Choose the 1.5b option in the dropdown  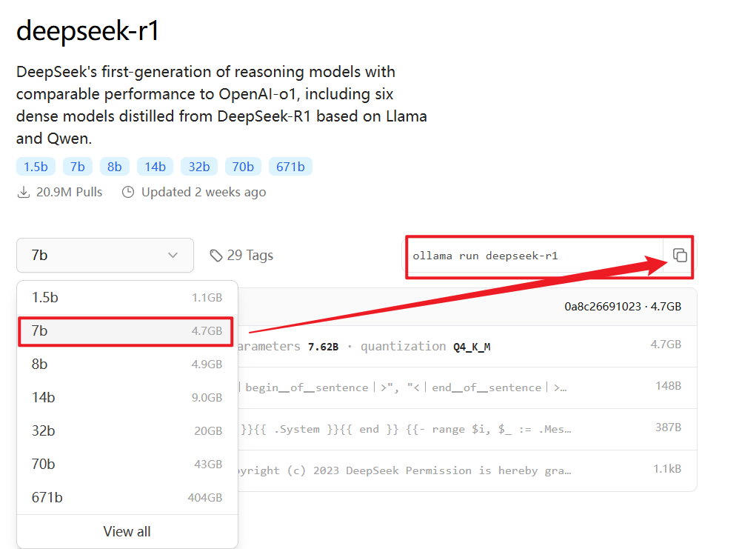pyautogui.click(x=127, y=298)
